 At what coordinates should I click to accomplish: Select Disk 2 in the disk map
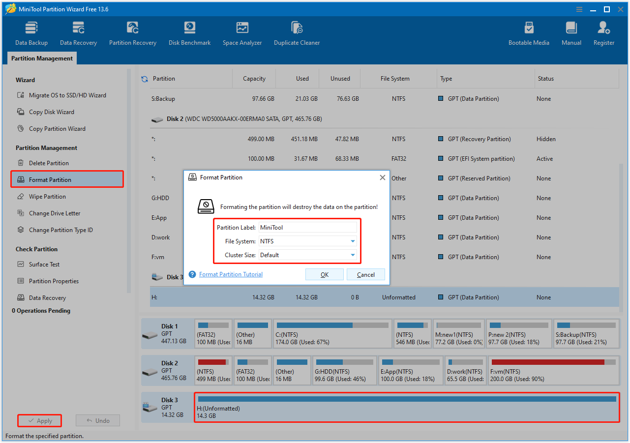coord(167,371)
